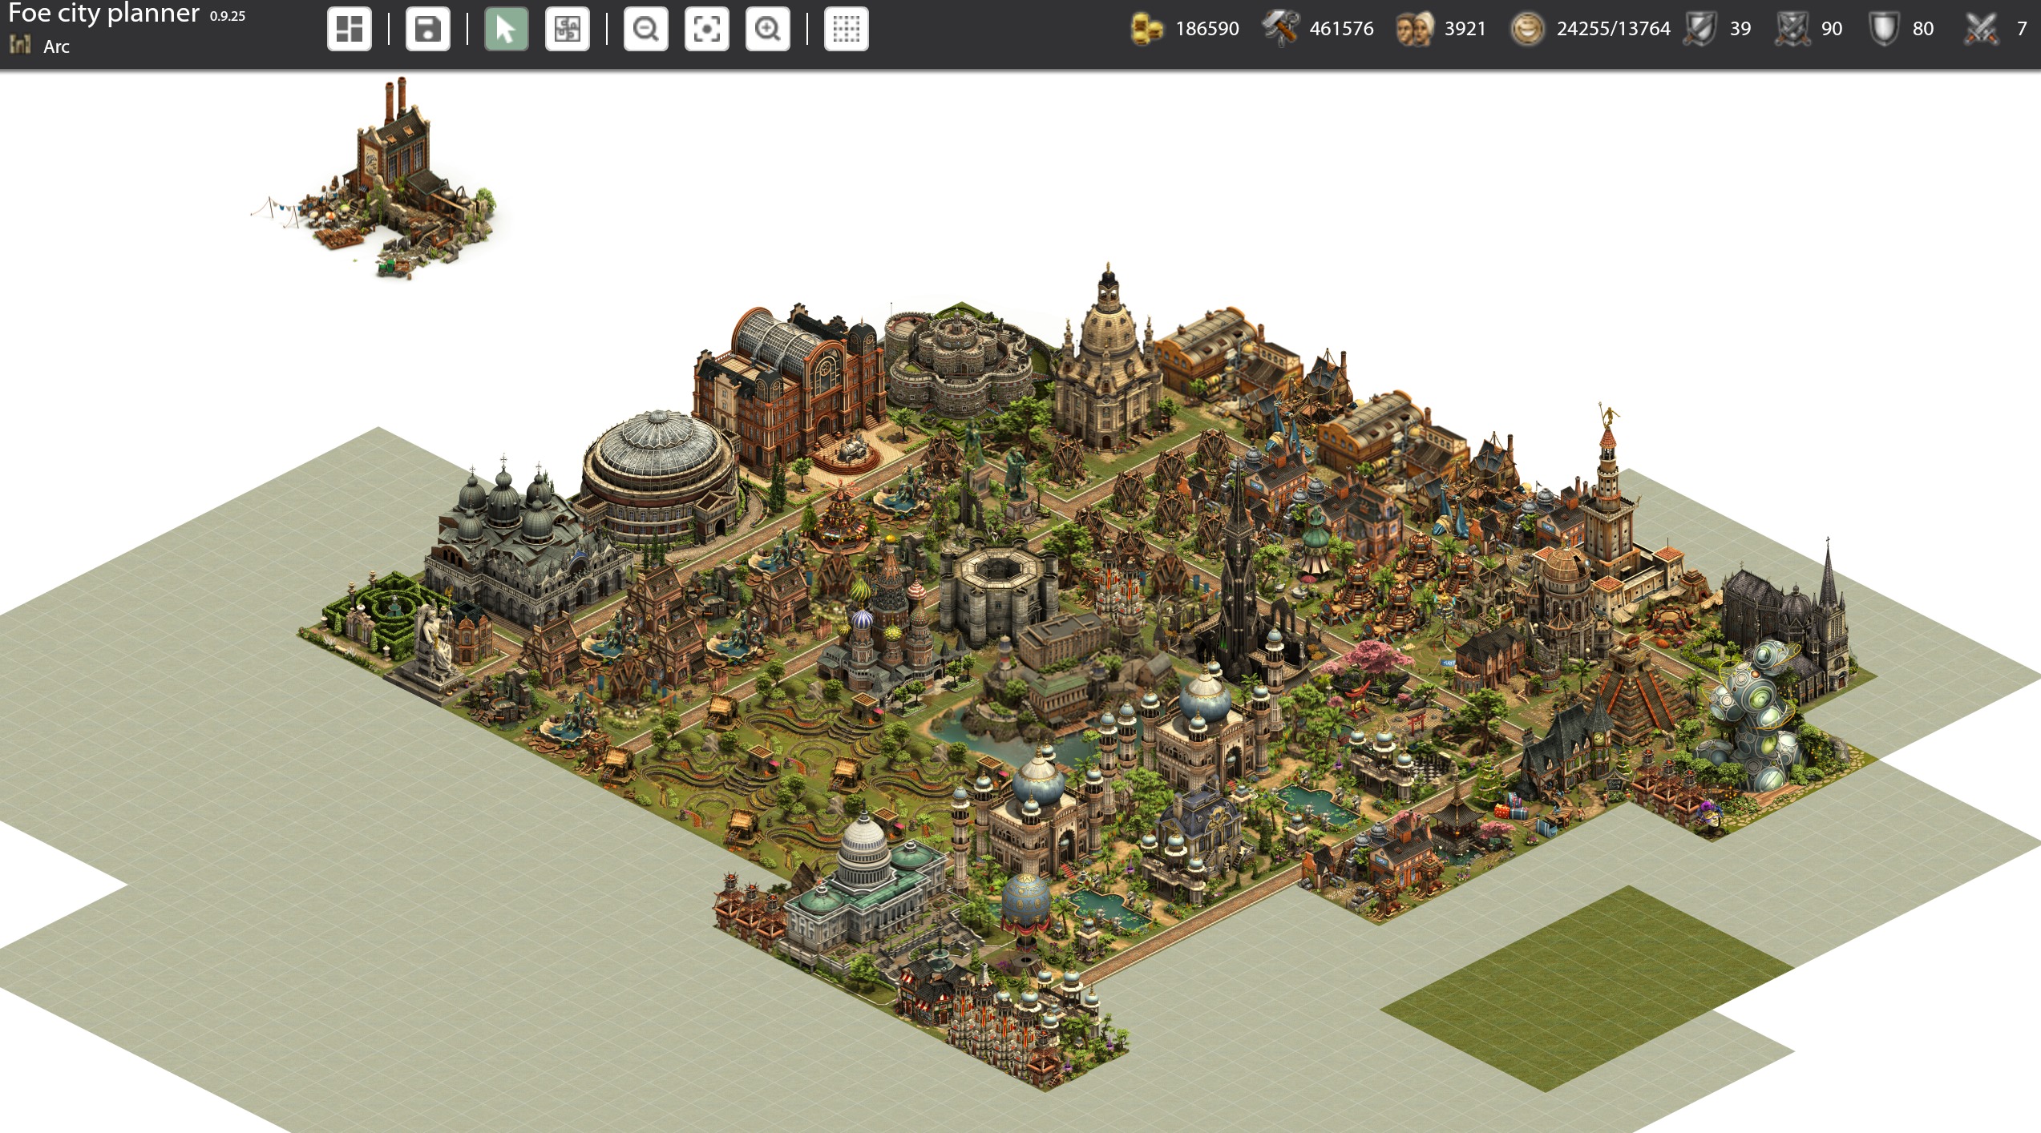Toggle the dotted grid display

click(x=846, y=30)
